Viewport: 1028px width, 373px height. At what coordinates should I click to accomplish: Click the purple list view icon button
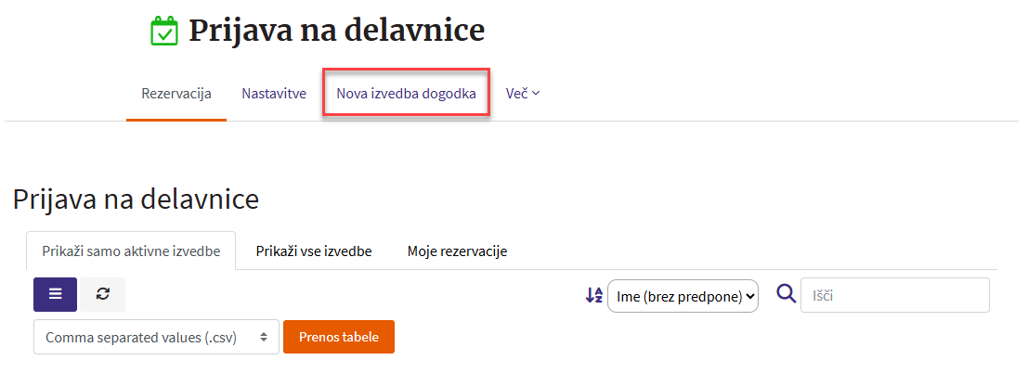pos(56,294)
